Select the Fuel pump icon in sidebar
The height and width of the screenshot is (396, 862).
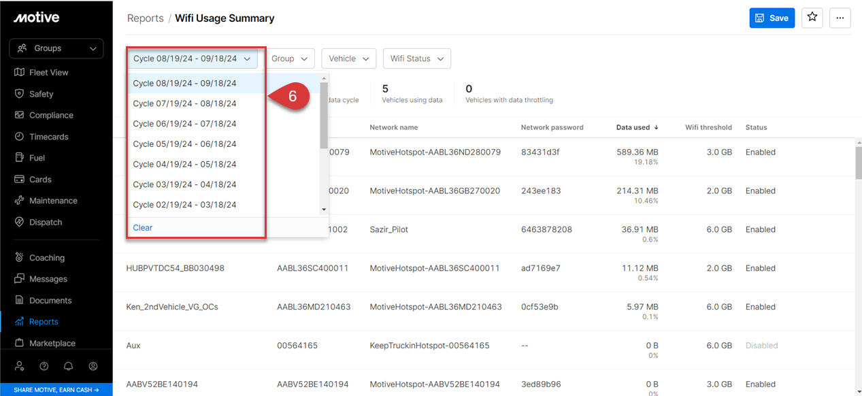(x=19, y=158)
